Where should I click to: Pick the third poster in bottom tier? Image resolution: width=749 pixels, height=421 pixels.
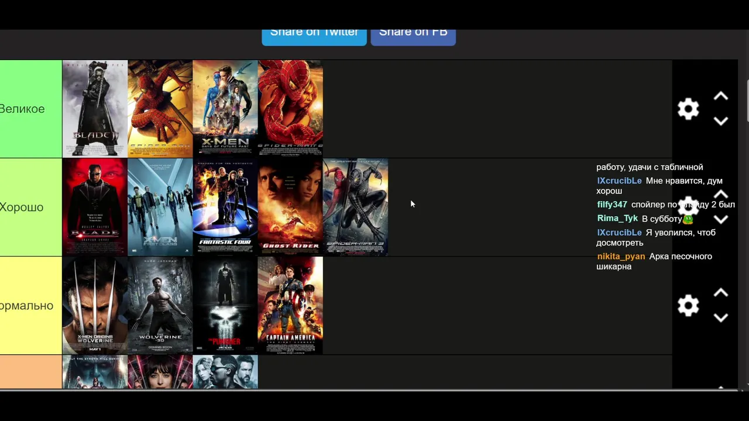click(225, 372)
